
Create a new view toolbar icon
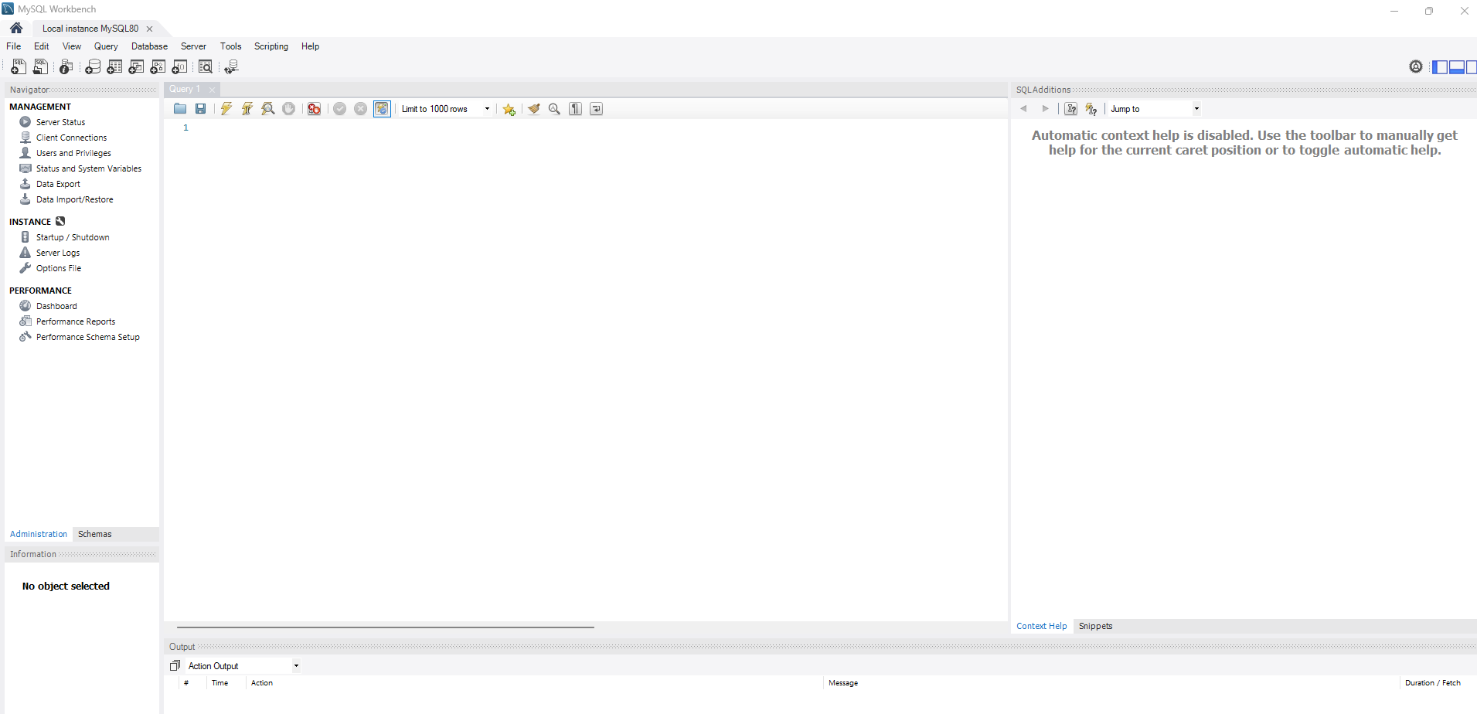(136, 67)
